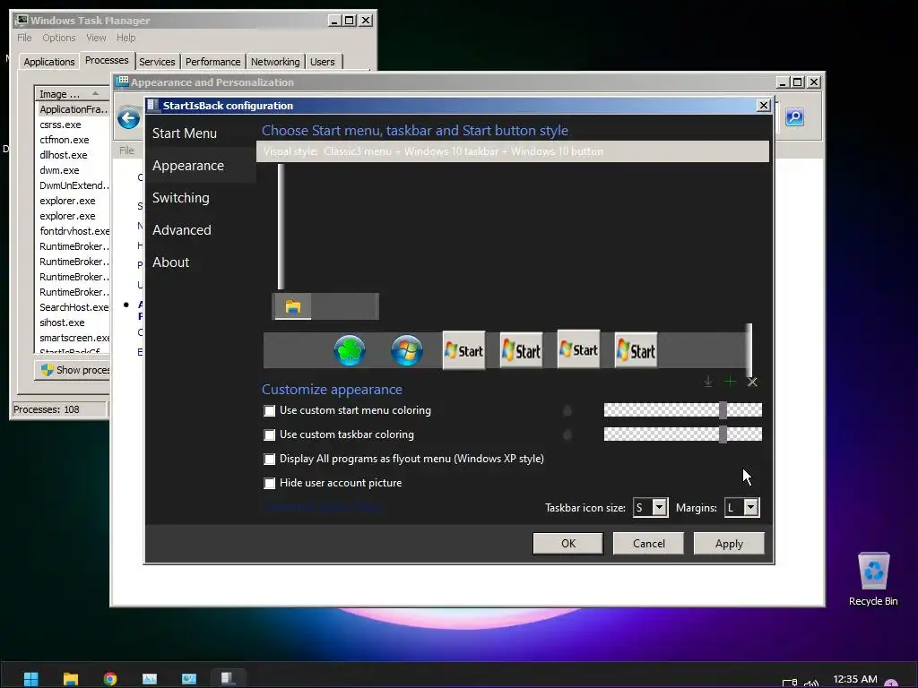Select ctfmon.exe process row

[x=74, y=140]
